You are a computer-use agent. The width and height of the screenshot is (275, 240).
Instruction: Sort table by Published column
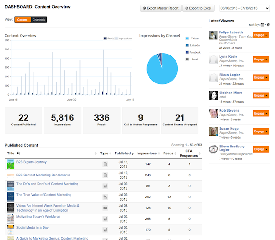[122, 153]
